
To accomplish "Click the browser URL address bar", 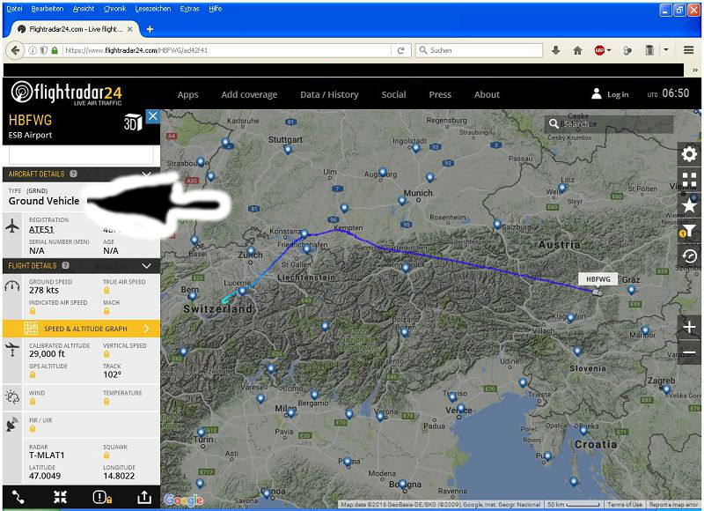I will point(226,50).
